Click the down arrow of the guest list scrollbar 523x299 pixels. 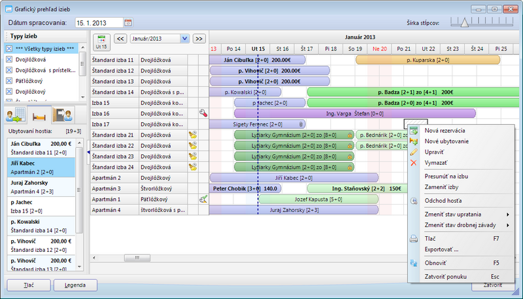coord(79,267)
